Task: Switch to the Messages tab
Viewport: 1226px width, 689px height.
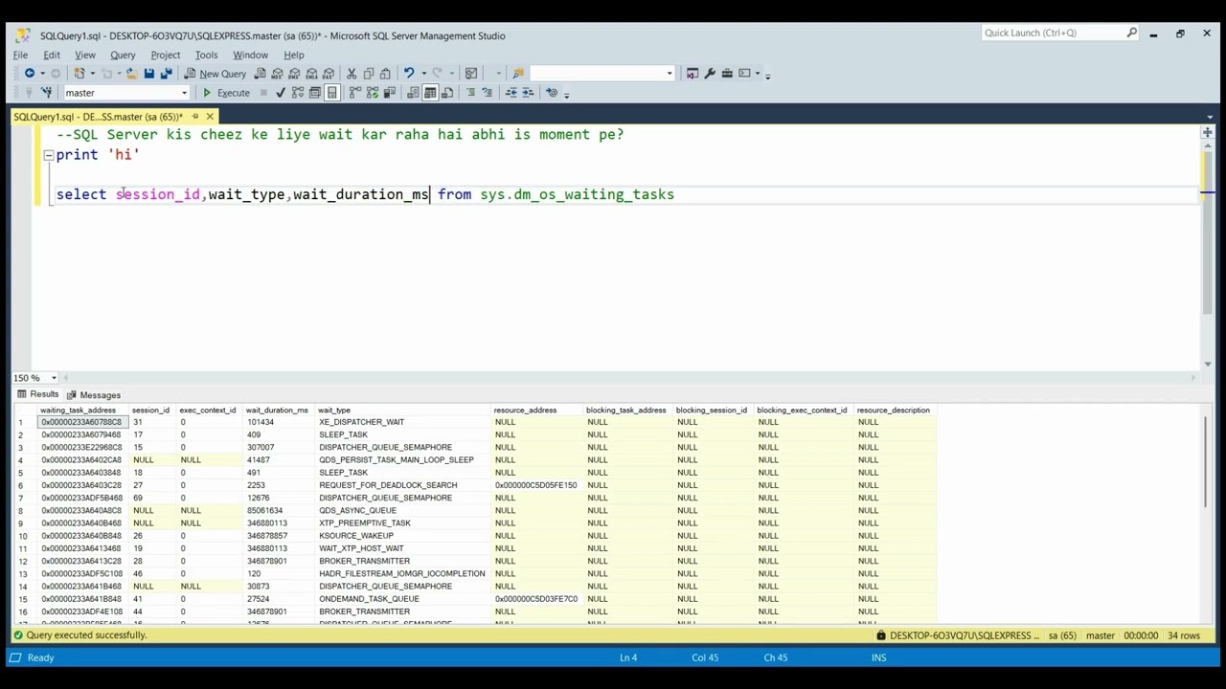Action: click(x=94, y=395)
